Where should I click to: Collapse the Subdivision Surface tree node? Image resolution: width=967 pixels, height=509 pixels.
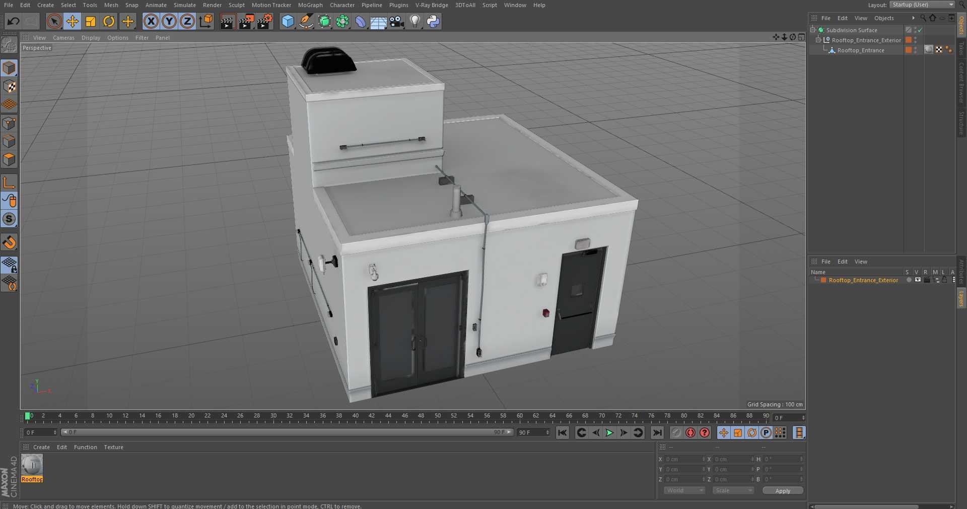pyautogui.click(x=812, y=30)
